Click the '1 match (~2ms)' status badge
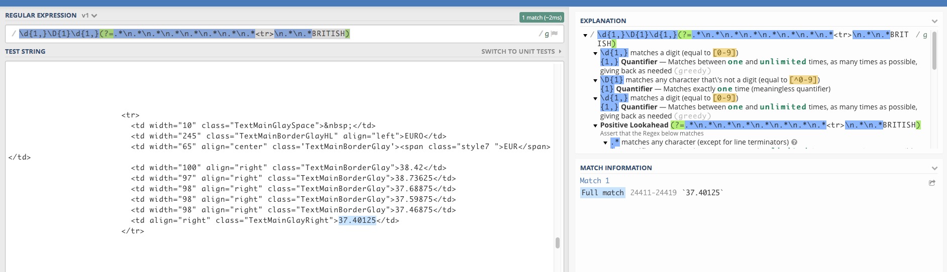 click(x=541, y=18)
